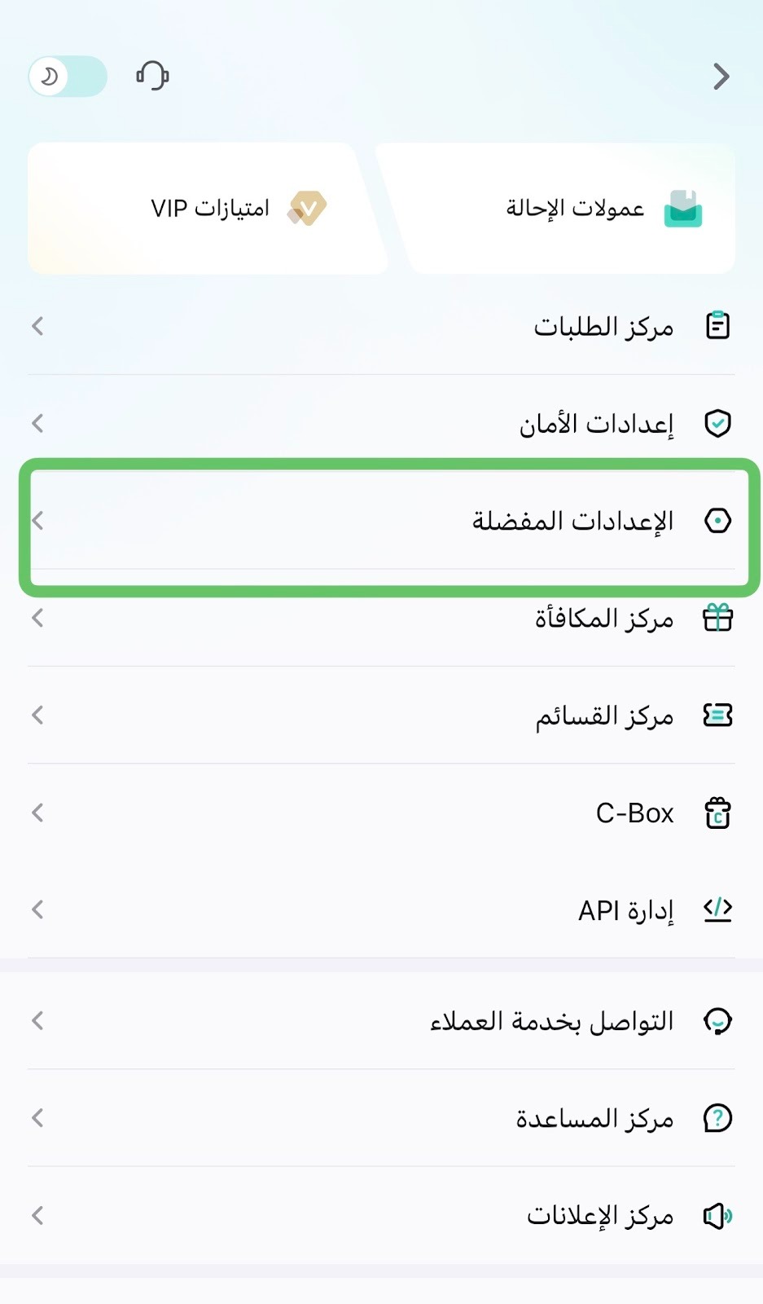Click the rewards center gift icon
Screen dimensions: 763x1304
click(x=717, y=618)
